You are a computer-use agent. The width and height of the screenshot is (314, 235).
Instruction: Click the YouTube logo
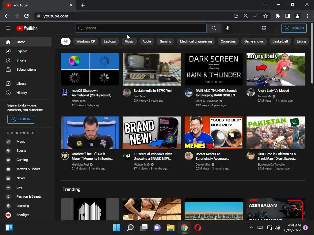pyautogui.click(x=27, y=28)
